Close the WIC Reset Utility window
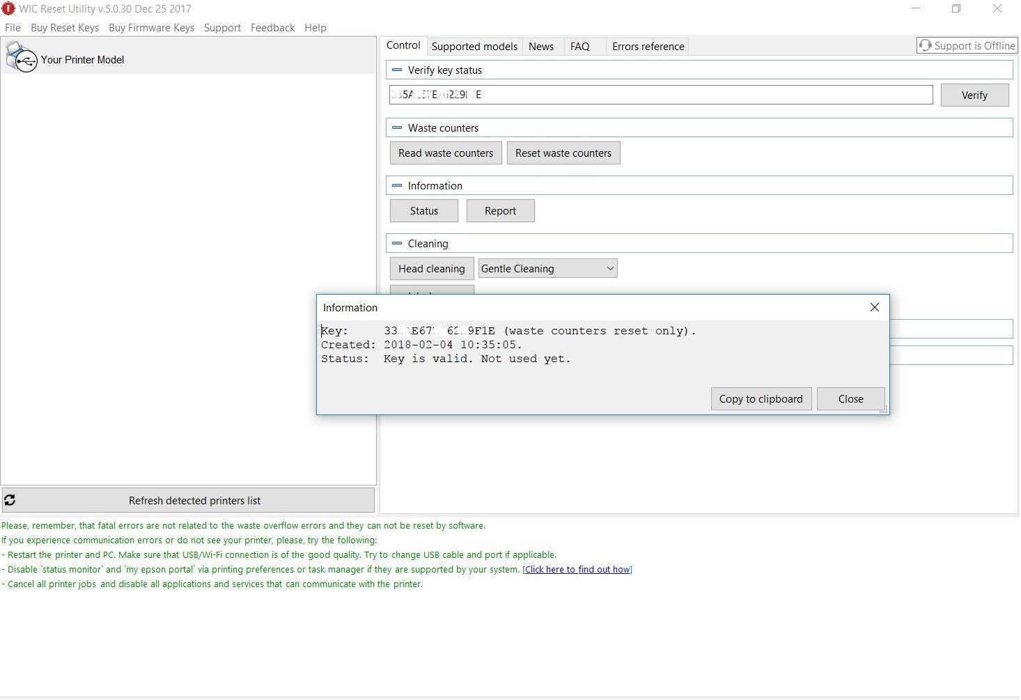The width and height of the screenshot is (1021, 700). 997,8
